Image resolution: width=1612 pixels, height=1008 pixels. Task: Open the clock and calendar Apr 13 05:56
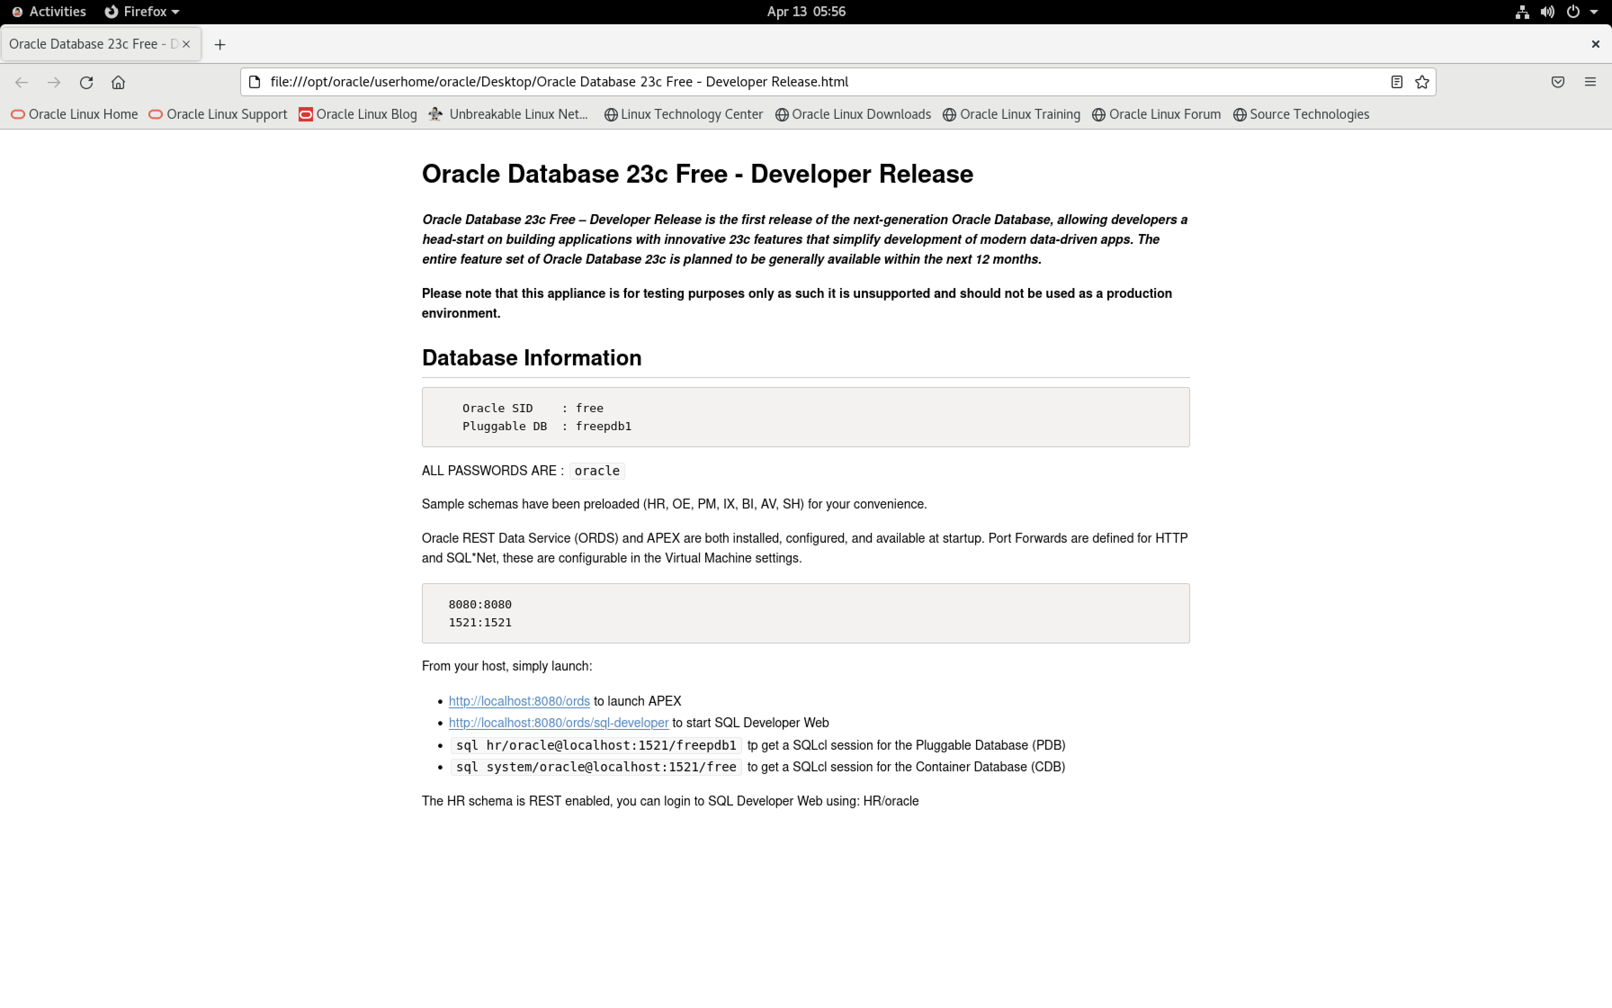tap(806, 11)
